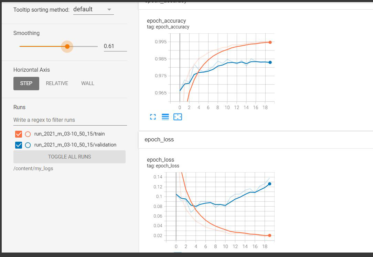Expand the epoch_accuracy chart to full size
The image size is (373, 257).
pyautogui.click(x=153, y=117)
